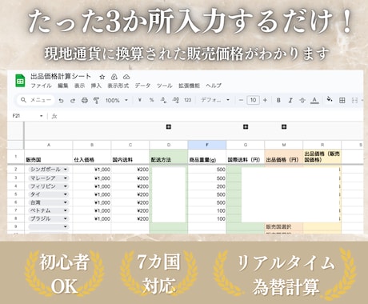Viewport: 368px width, 304px height.
Task: Check the cloud save status icon
Action: tap(126, 77)
